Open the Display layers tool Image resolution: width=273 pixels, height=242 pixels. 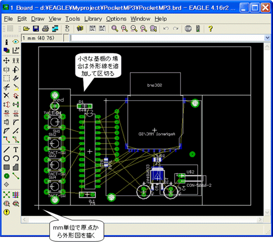(x=6, y=51)
